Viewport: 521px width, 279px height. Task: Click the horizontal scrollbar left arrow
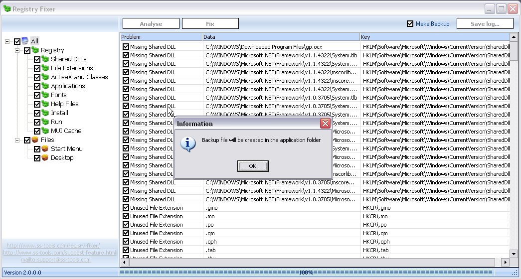click(x=124, y=262)
